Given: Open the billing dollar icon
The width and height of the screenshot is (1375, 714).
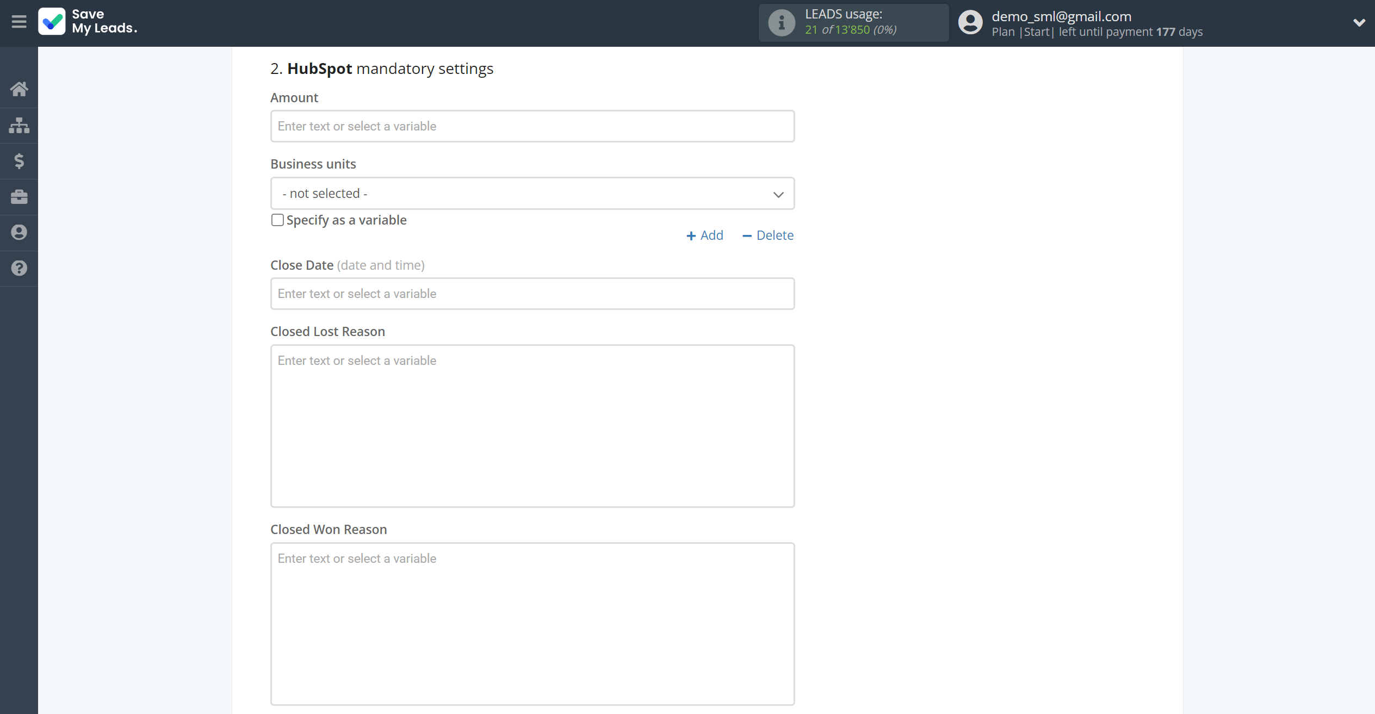Looking at the screenshot, I should pyautogui.click(x=19, y=161).
